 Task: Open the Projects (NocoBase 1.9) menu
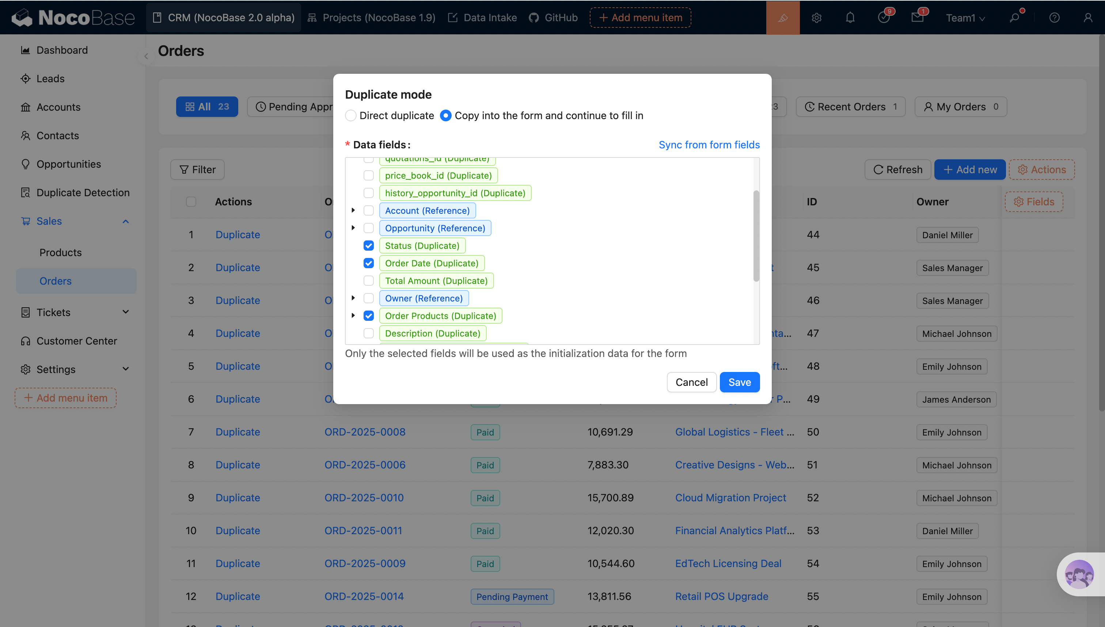(x=372, y=18)
